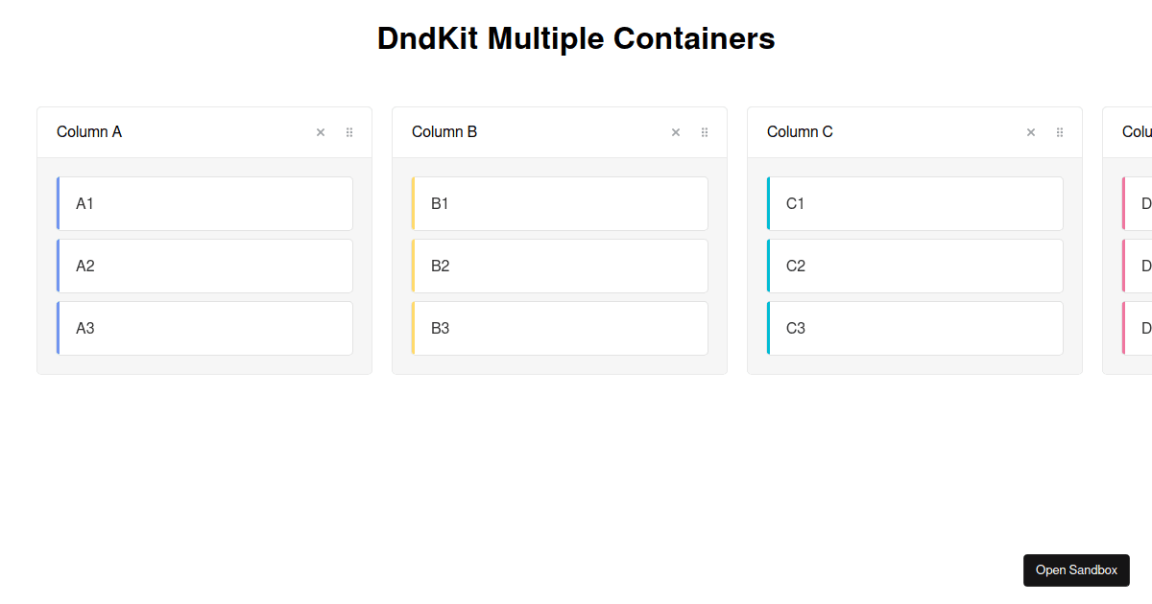Viewport: 1152px width, 604px height.
Task: Select the C1 card in Column C
Action: (914, 203)
